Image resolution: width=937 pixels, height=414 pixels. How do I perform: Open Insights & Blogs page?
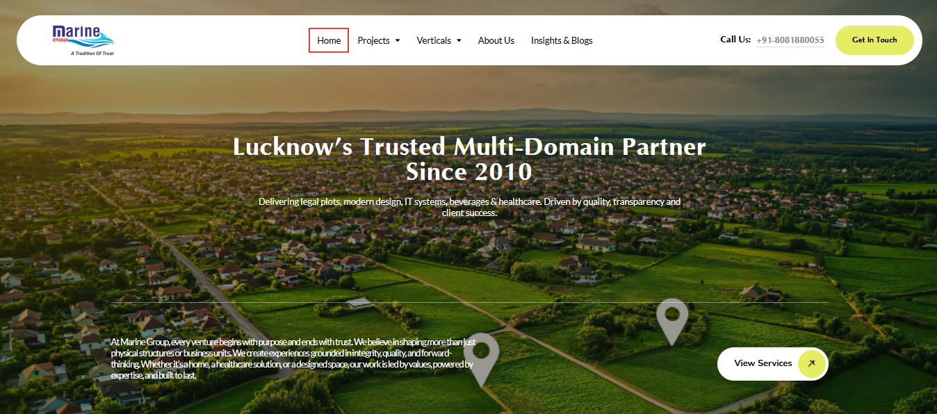(x=562, y=40)
